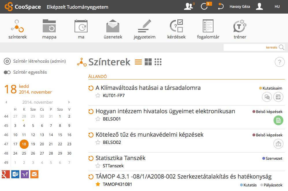This screenshot has height=191, width=288.
Task: Click the Szervezet category tag
Action: tap(272, 158)
